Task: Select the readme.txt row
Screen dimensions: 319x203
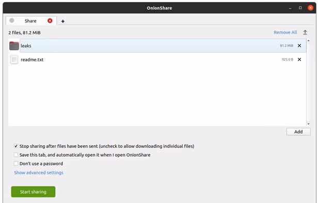Action: point(157,59)
